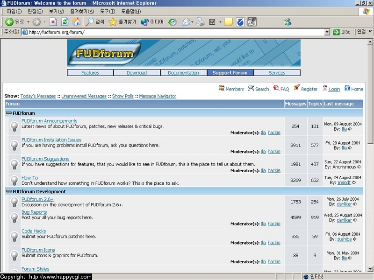Viewport: 374px width, 280px height.
Task: Click the lightbulb icon beside FUDforum Announcements
Action: [14, 126]
